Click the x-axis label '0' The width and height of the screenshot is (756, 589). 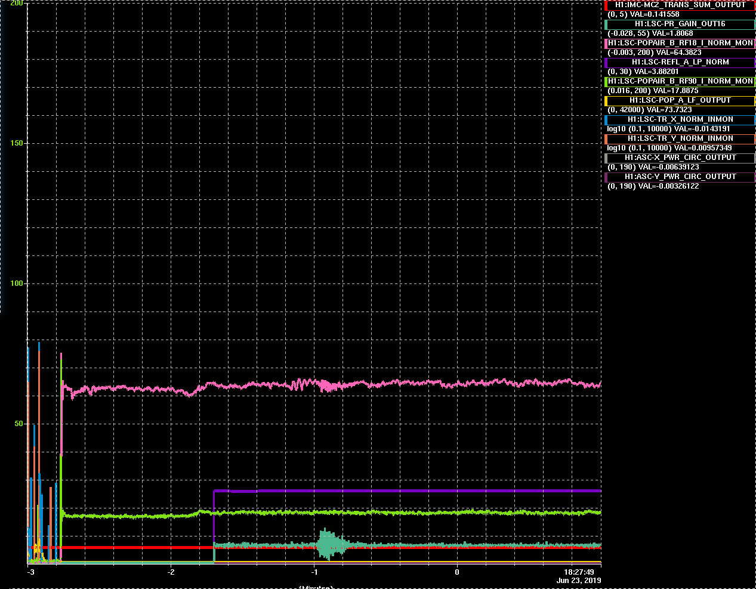pos(457,572)
